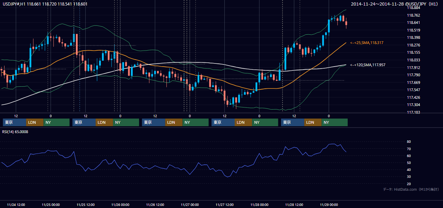The image size is (443, 208).
Task: Click the 11/28 00:00 time label
Action: [x=259, y=205]
